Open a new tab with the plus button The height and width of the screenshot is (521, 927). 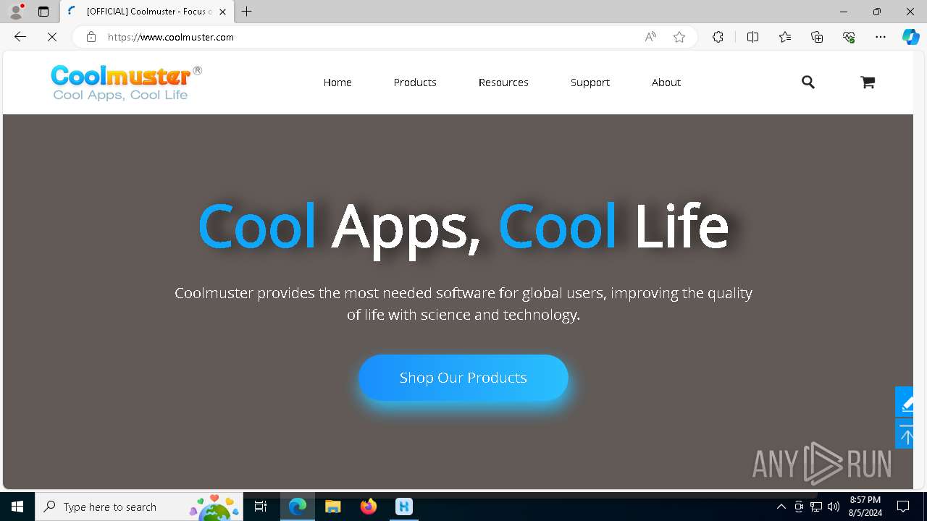point(247,12)
